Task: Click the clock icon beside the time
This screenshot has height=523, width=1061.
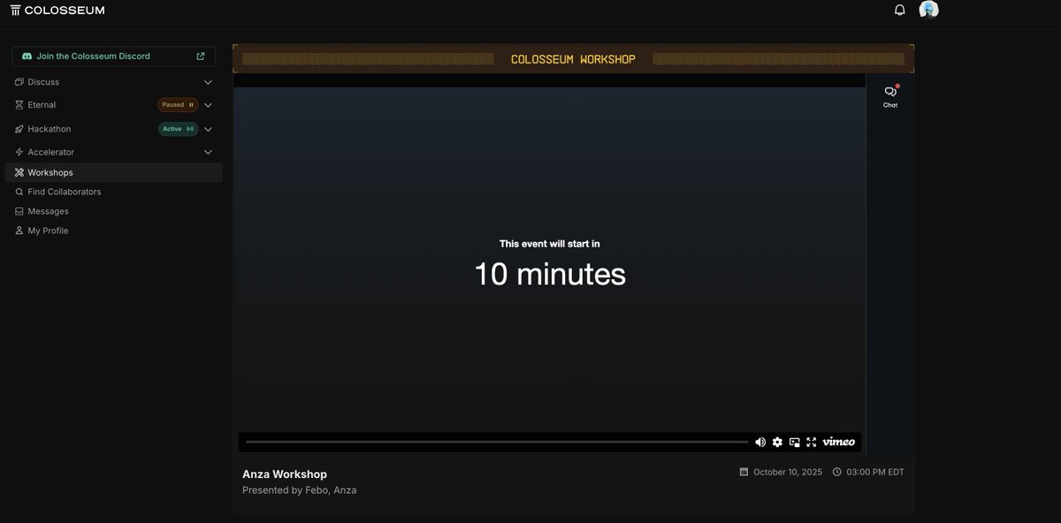Action: pos(836,472)
